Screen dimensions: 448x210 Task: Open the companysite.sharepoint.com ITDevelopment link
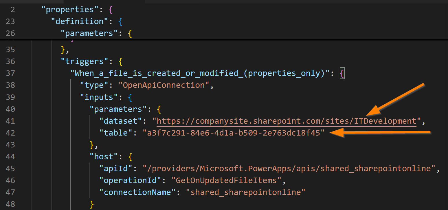coord(287,121)
